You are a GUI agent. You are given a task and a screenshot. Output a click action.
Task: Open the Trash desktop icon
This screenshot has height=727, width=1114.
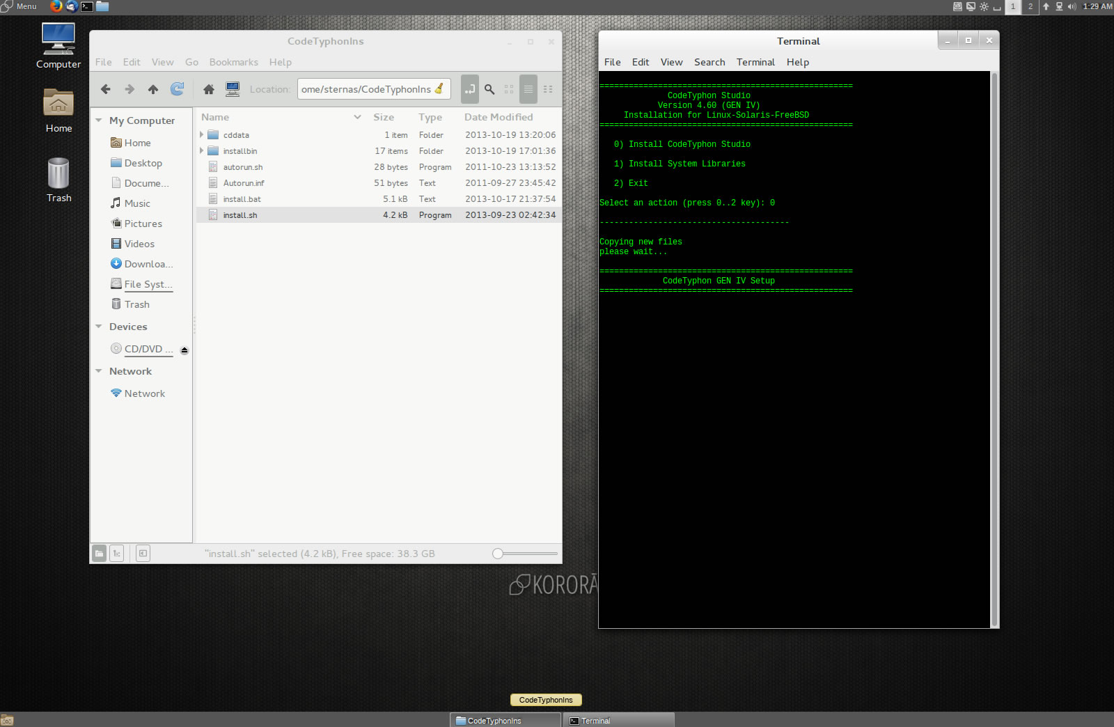[58, 180]
